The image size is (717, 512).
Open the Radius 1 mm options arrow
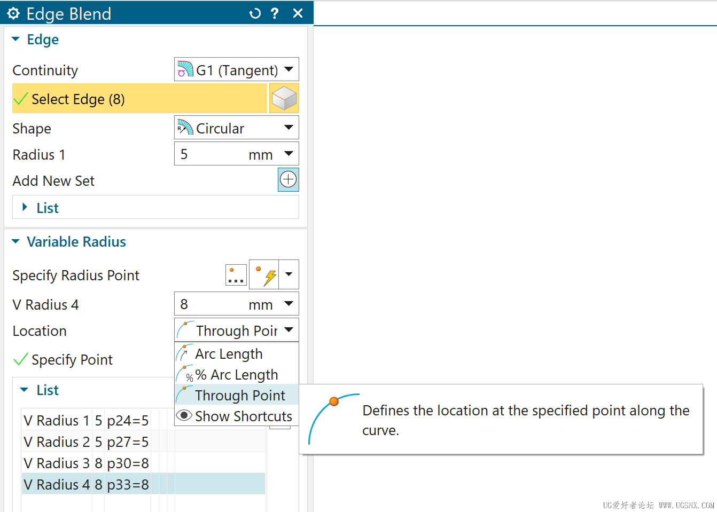[x=289, y=154]
